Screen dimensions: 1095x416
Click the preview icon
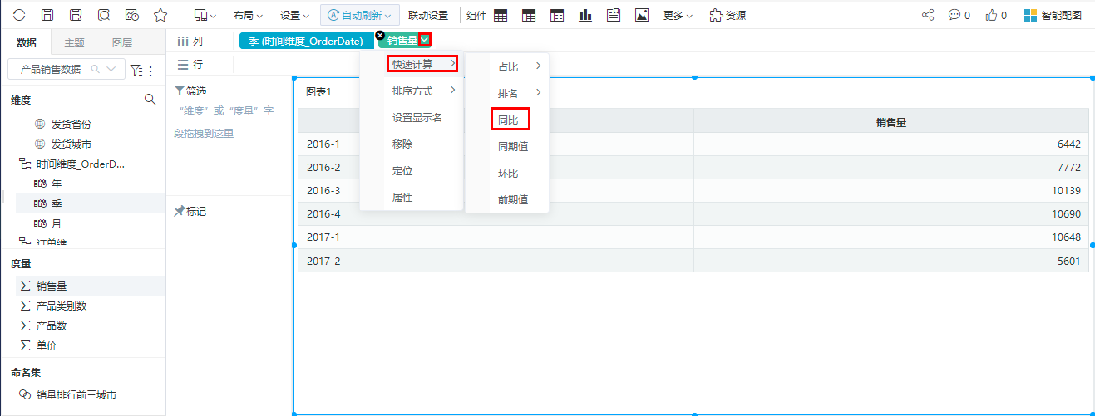[104, 15]
